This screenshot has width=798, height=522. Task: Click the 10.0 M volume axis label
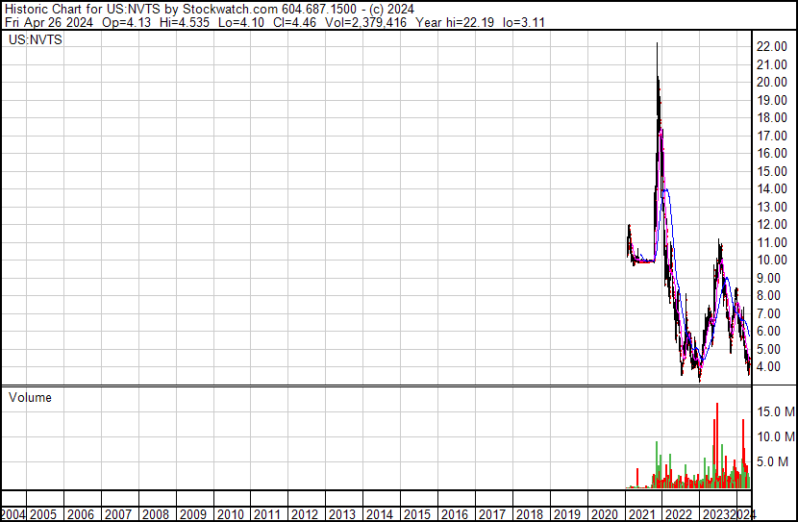(x=775, y=436)
